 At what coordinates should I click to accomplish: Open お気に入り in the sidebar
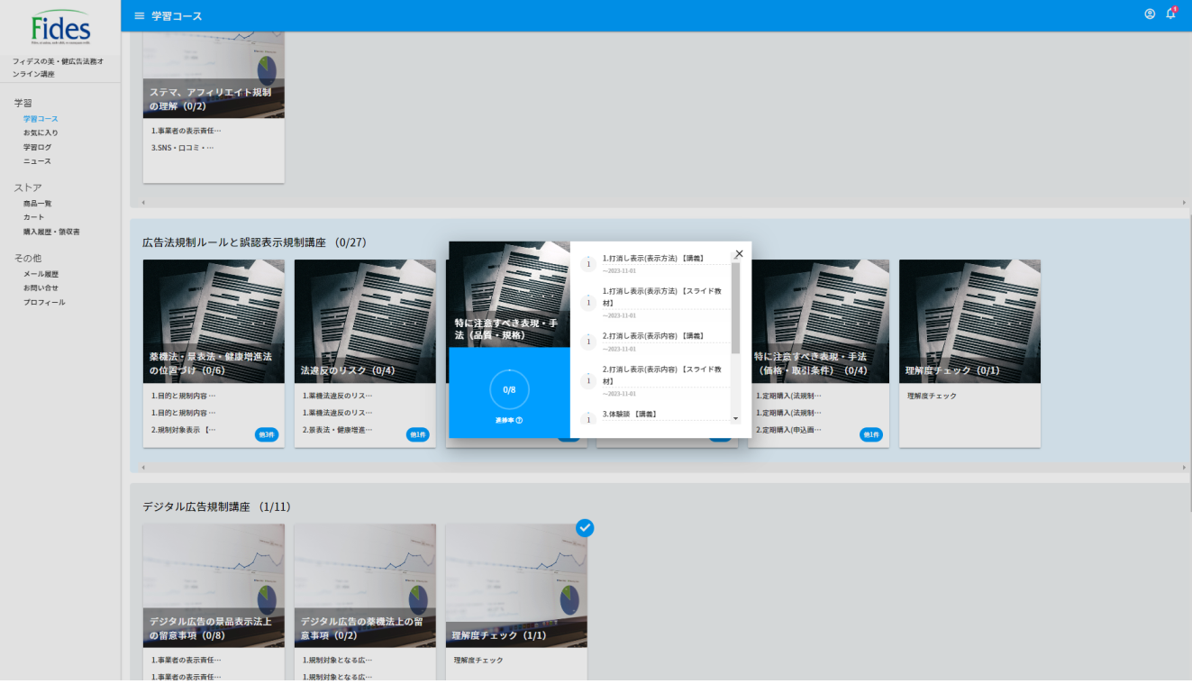coord(41,132)
